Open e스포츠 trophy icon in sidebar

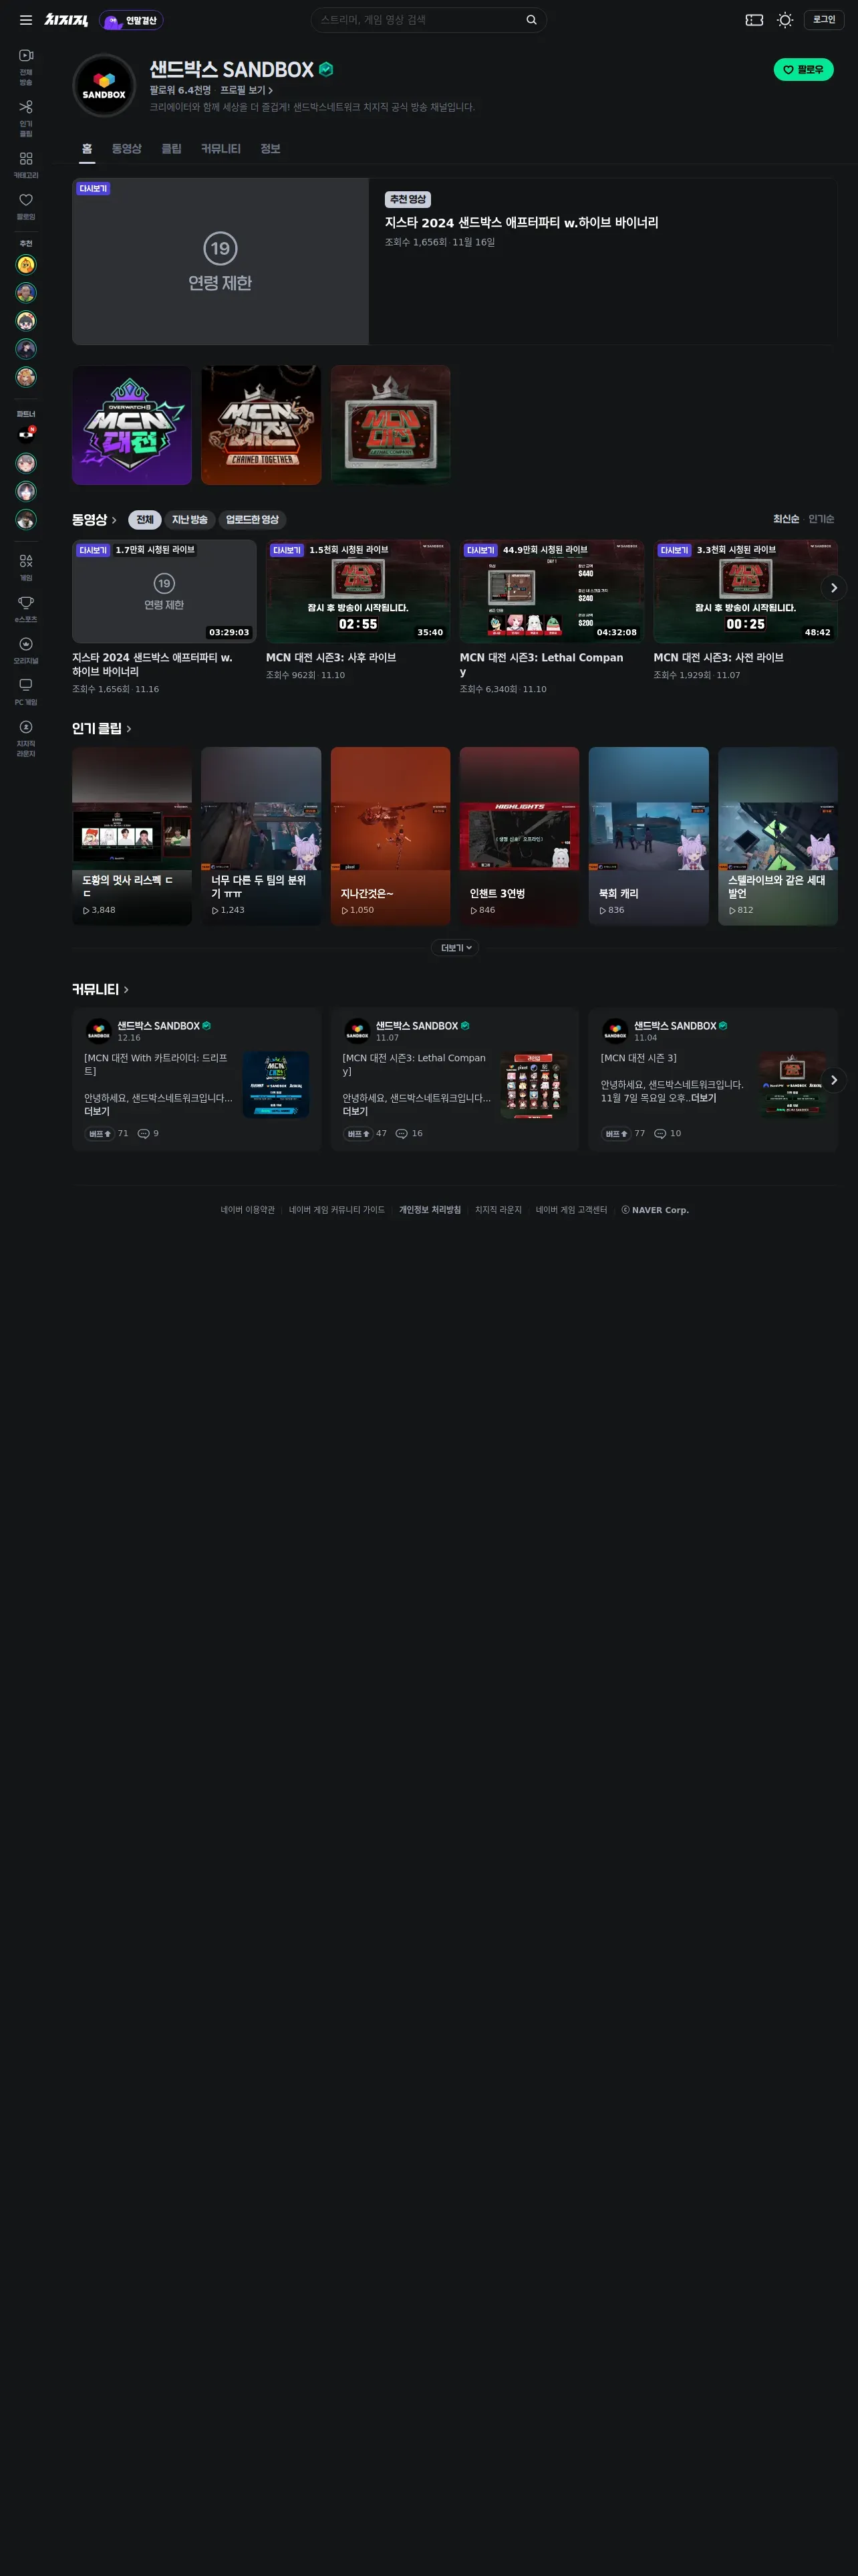point(26,609)
